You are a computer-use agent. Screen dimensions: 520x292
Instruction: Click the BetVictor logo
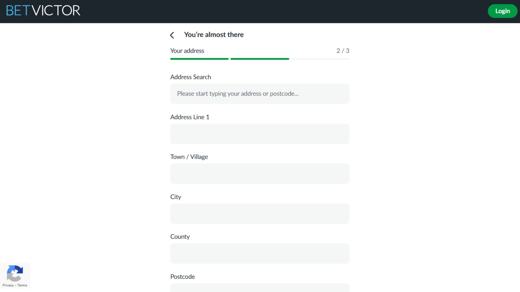pos(43,11)
